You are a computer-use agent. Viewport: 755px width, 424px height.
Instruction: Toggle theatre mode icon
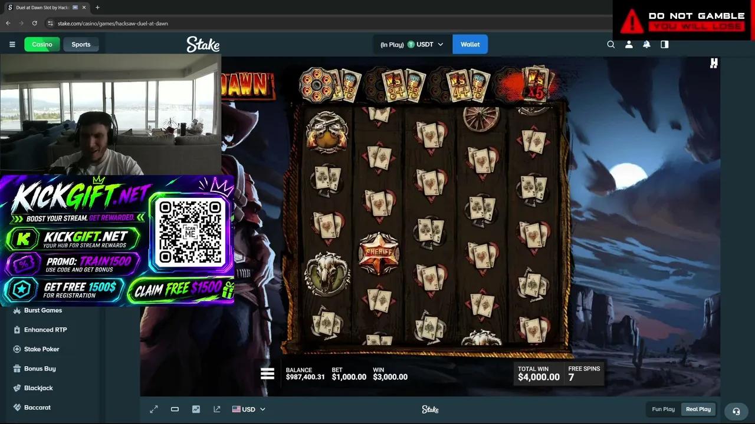[175, 409]
